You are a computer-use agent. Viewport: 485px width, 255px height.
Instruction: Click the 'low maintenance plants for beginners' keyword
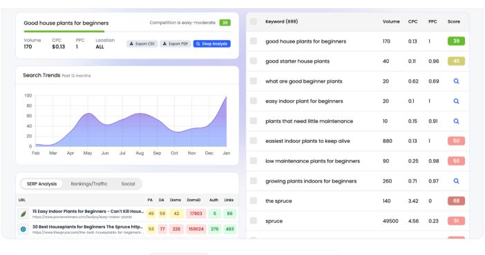pyautogui.click(x=312, y=161)
